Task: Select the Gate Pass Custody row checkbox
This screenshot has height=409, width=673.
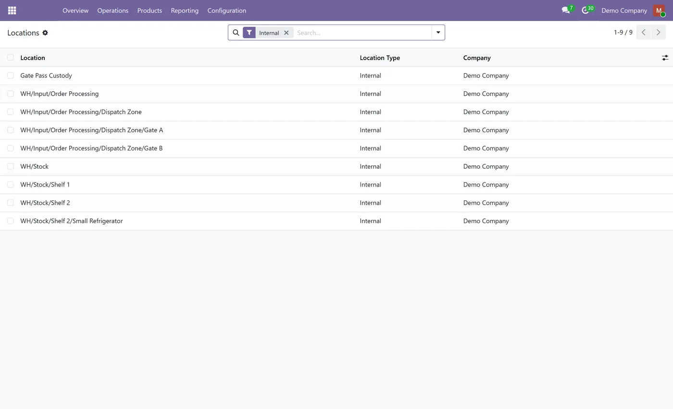Action: [11, 75]
